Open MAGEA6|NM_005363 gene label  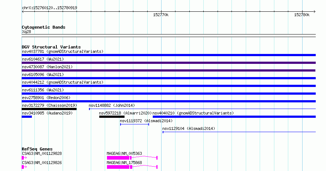click(124, 153)
